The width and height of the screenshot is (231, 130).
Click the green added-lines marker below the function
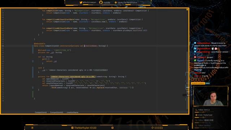pyautogui.click(x=33, y=94)
